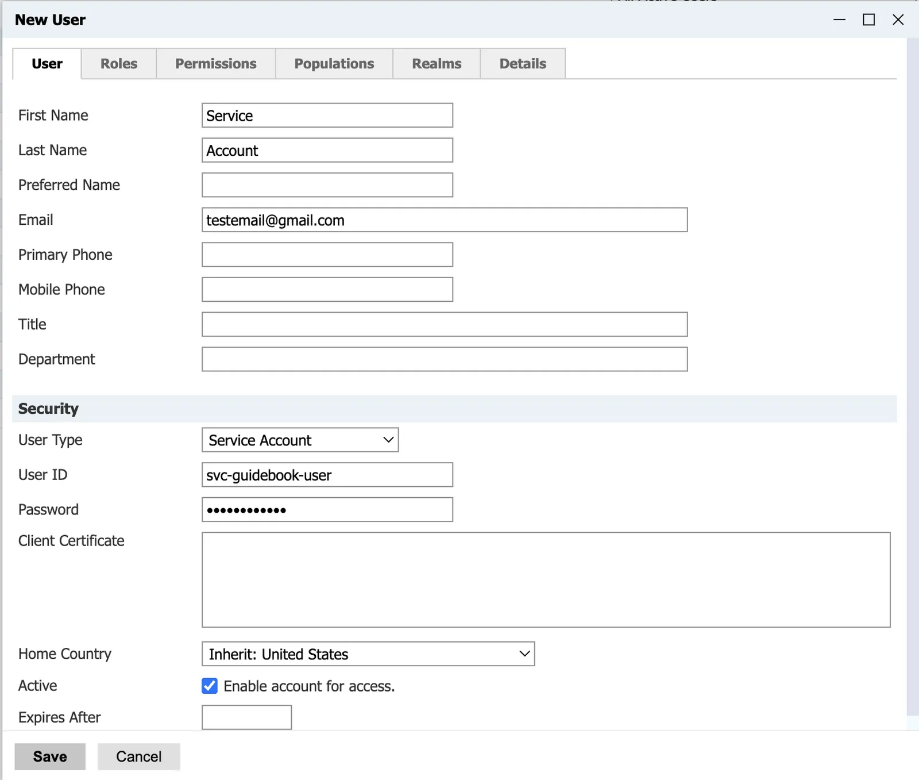Expand the Home Country dropdown

pos(368,654)
